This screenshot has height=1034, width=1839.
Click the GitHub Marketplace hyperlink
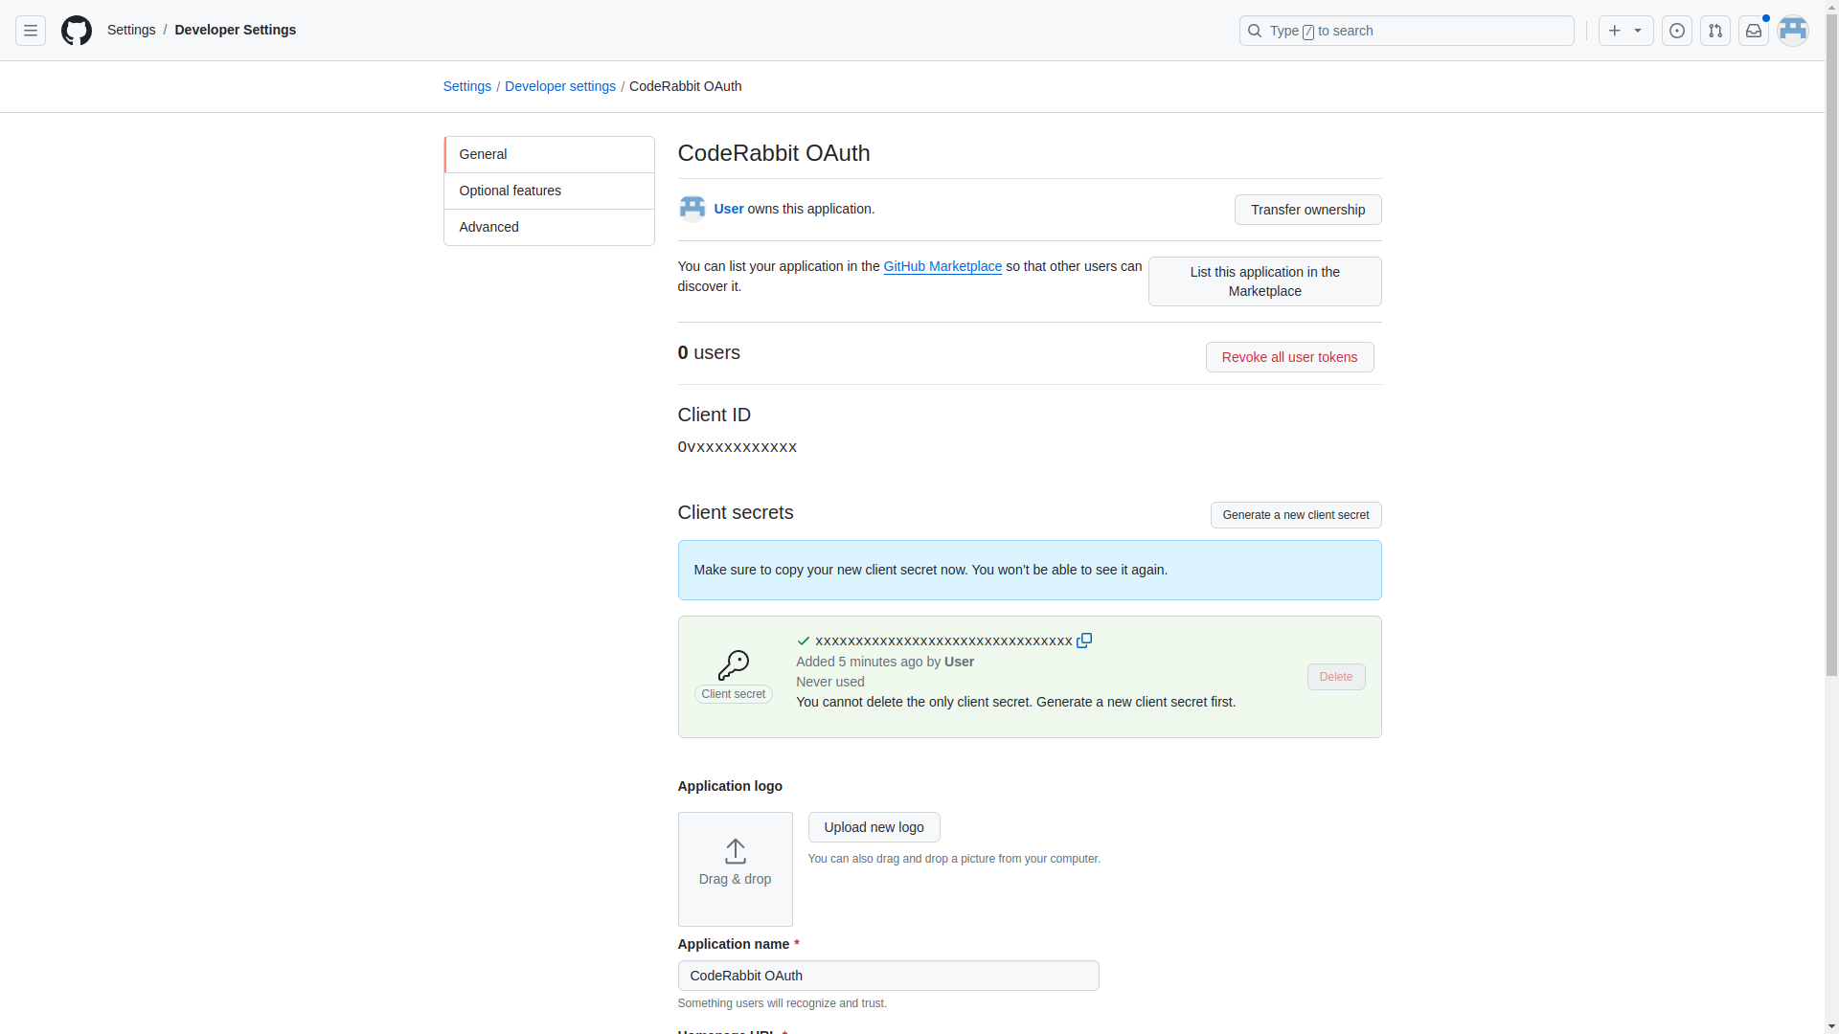tap(942, 265)
